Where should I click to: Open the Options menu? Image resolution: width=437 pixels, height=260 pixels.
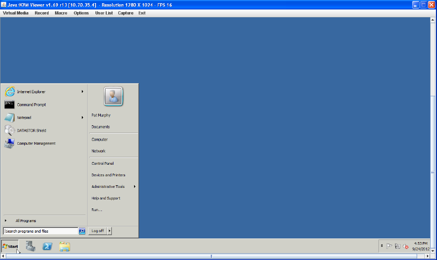(x=81, y=13)
